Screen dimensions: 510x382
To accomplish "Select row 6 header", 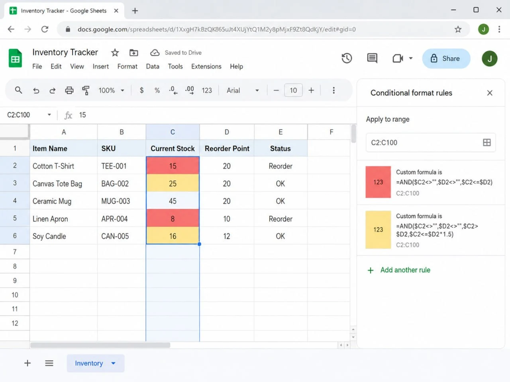I will point(15,236).
